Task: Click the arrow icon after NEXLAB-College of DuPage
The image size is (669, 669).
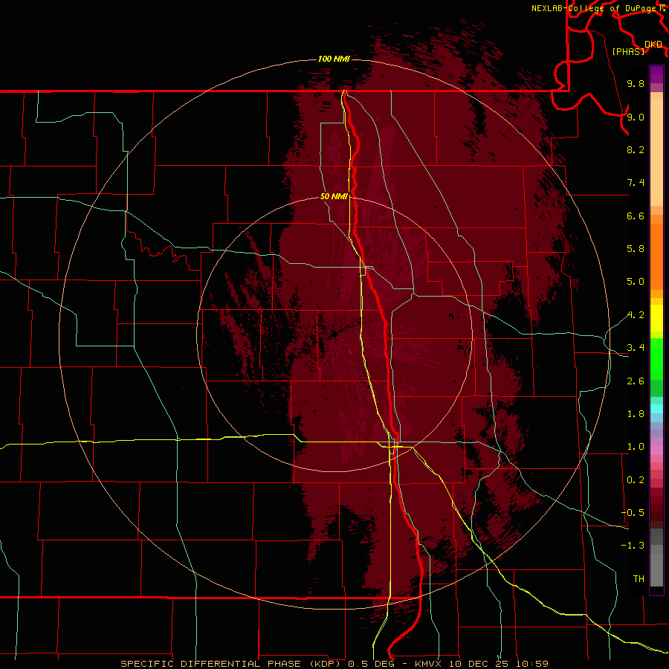Action: coord(662,8)
